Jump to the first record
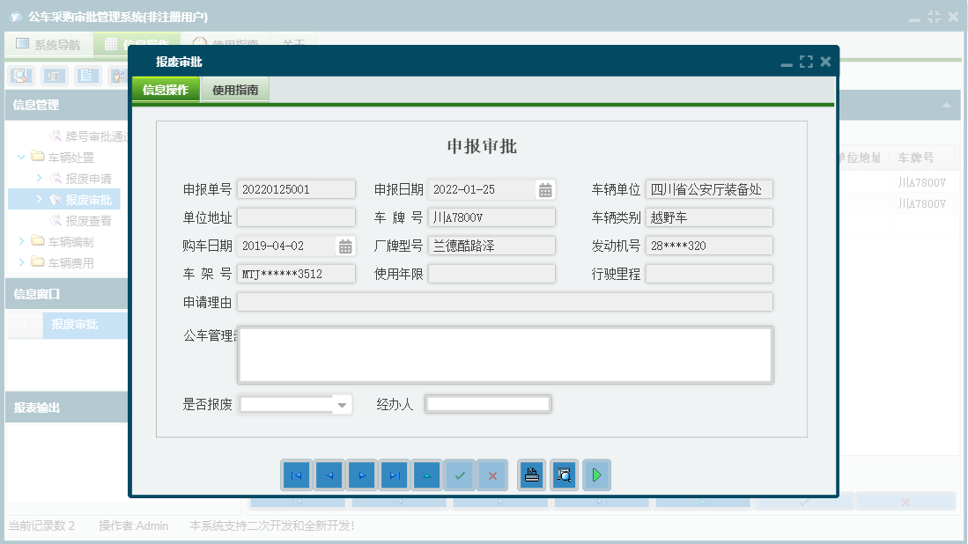 pyautogui.click(x=296, y=474)
